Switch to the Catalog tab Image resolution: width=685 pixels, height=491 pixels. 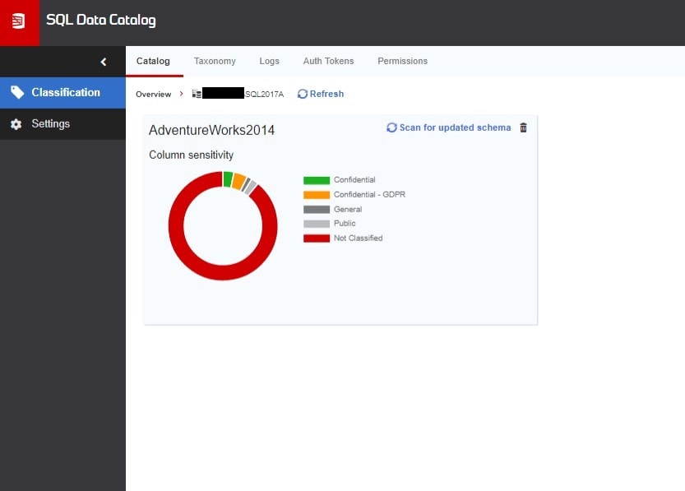153,61
